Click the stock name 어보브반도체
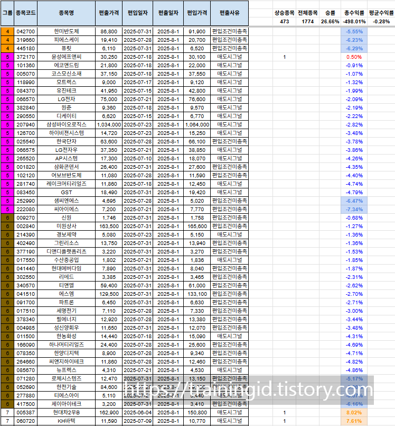The image size is (395, 426). (66, 176)
